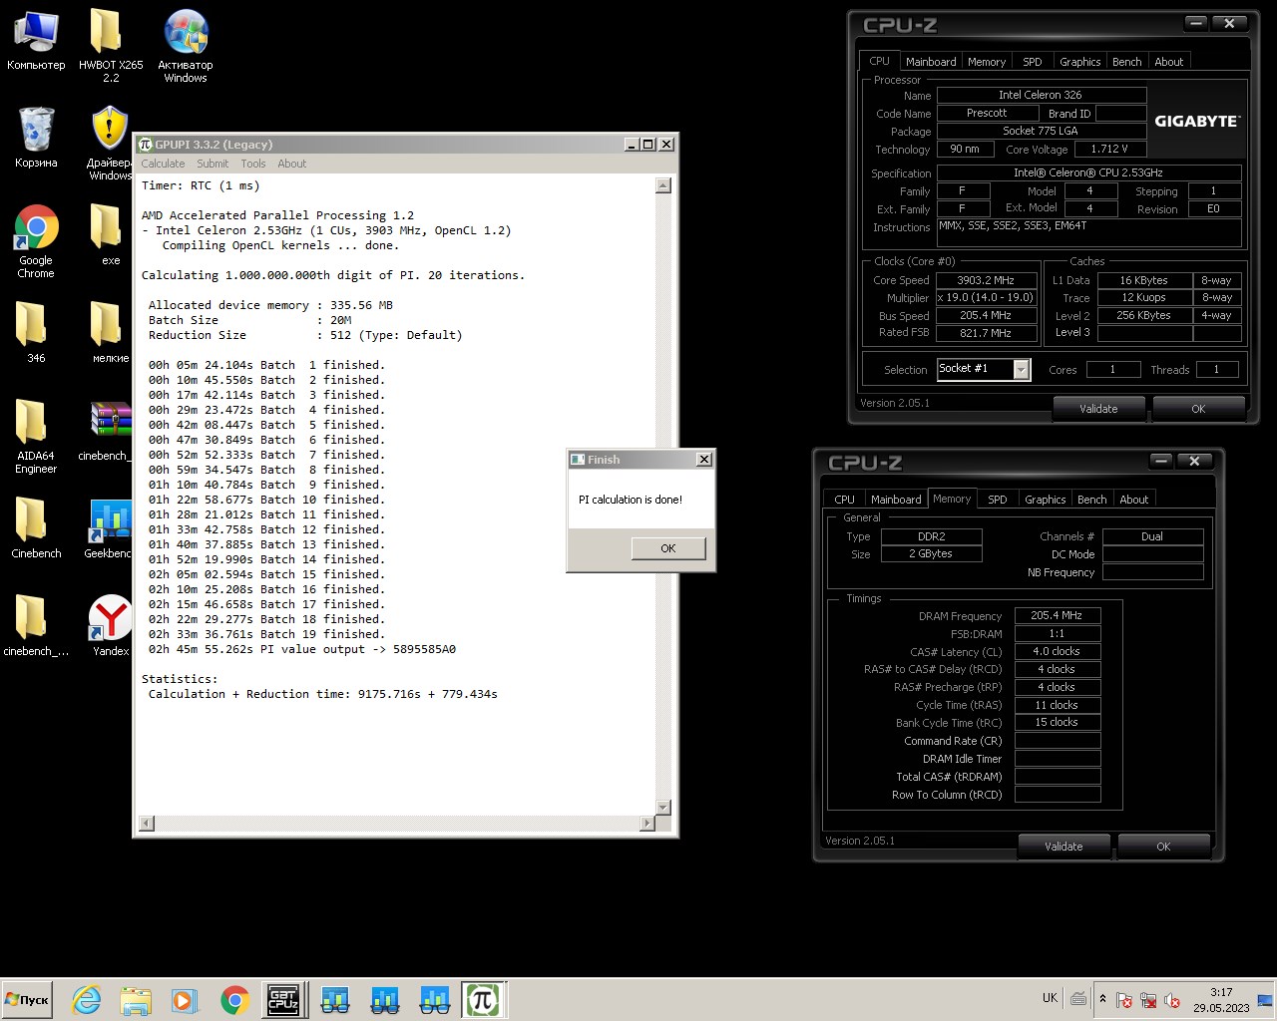
Task: Open the cinebench_... folder beside the Yandex shortcut
Action: 36,625
